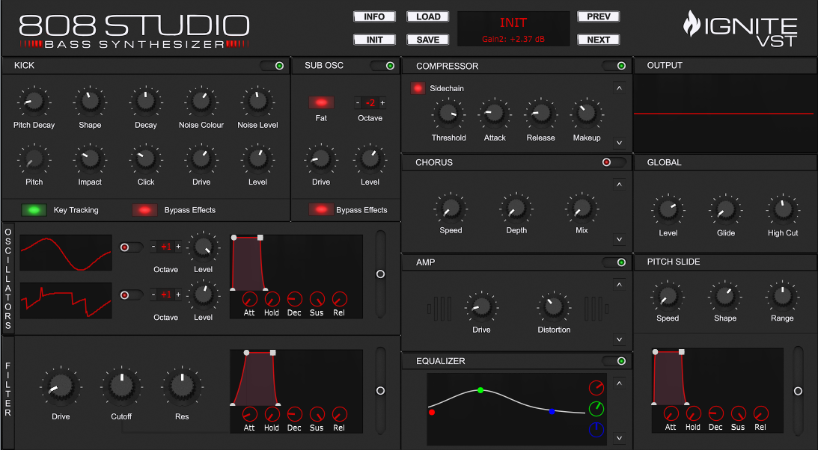The width and height of the screenshot is (818, 450).
Task: Toggle the Compressor Sidechain LED
Action: coord(418,88)
